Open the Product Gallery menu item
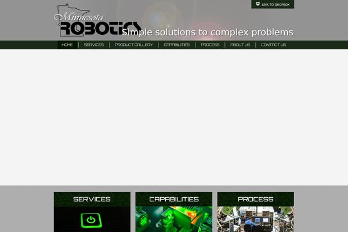Image resolution: width=348 pixels, height=232 pixels. 134,45
